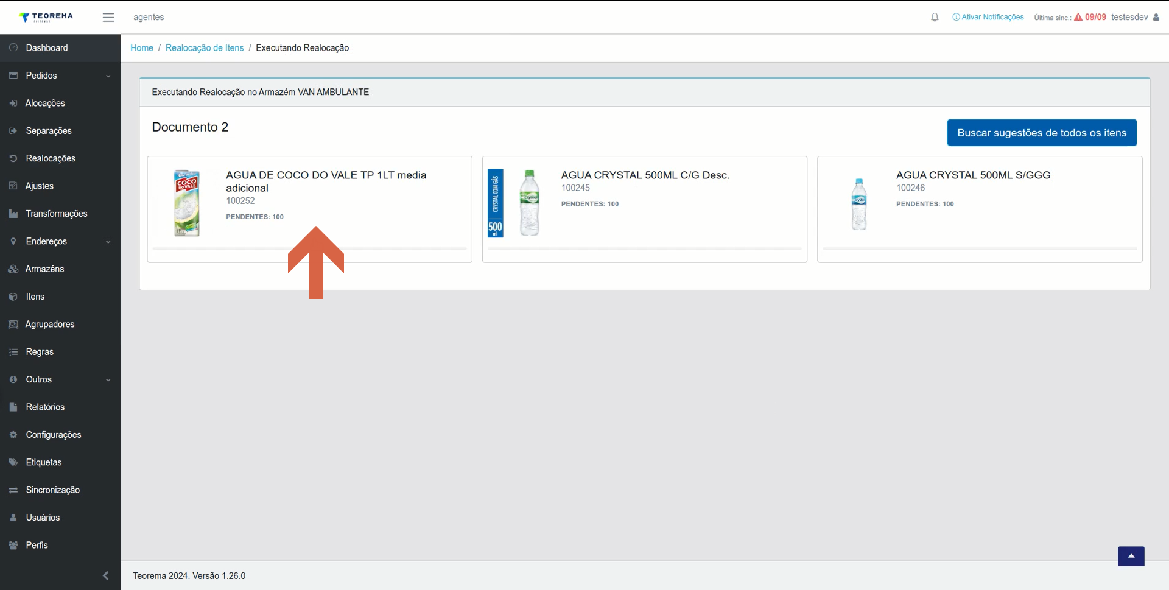Click the Configurações gear icon
Image resolution: width=1169 pixels, height=590 pixels.
coord(13,435)
